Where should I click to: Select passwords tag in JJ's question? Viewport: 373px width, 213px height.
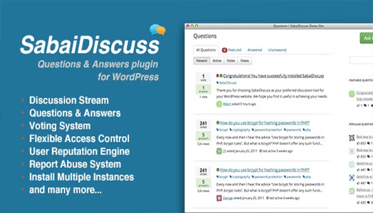point(293,130)
